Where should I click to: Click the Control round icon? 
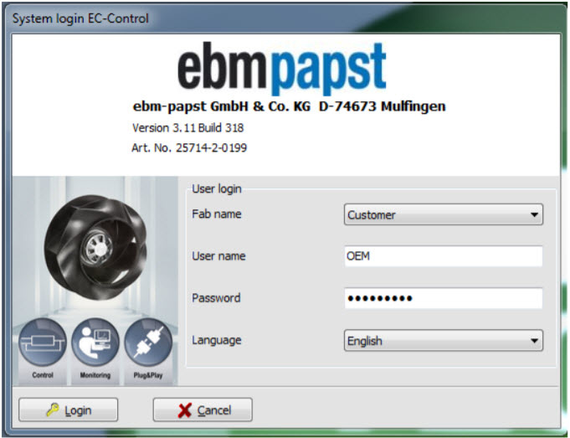(x=43, y=343)
